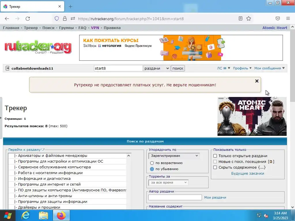Check Только открытые раздачи checkbox

pyautogui.click(x=215, y=156)
